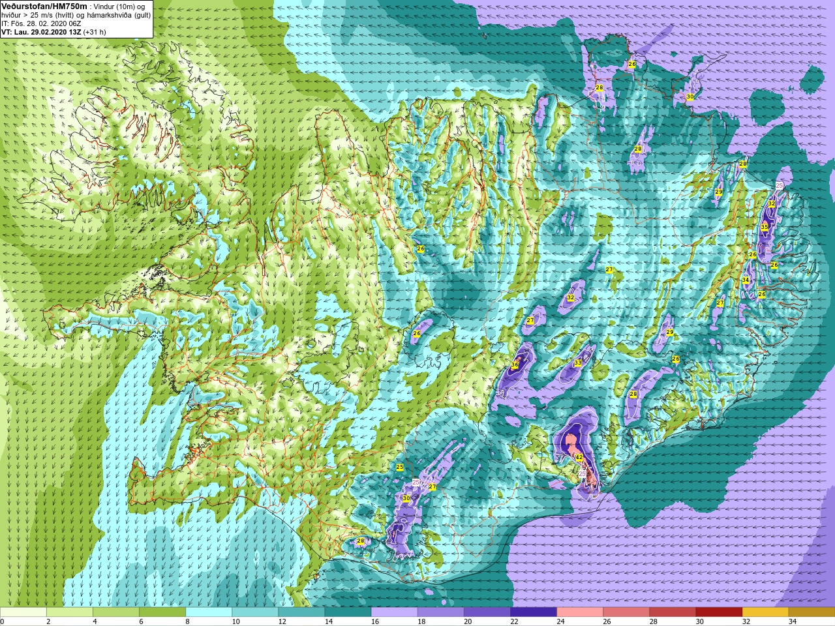Click the medium purple 20–22 m/s legend swatch
835x626 pixels.
coord(487,612)
